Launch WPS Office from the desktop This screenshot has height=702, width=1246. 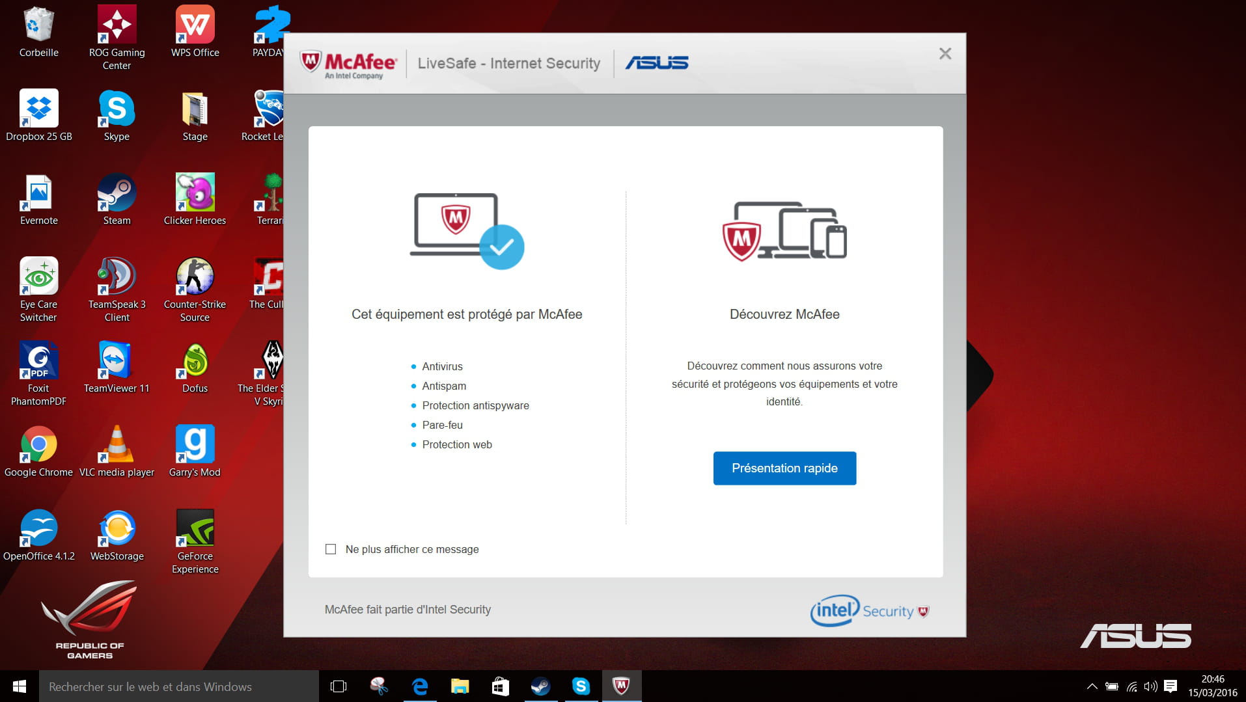(195, 33)
